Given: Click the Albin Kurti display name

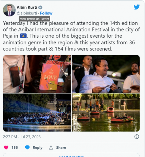Looking at the screenshot, I should 27,8.
